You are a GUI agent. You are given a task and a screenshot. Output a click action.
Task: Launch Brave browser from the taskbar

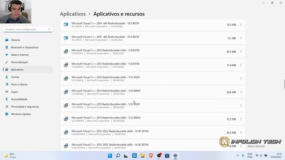tap(151, 156)
